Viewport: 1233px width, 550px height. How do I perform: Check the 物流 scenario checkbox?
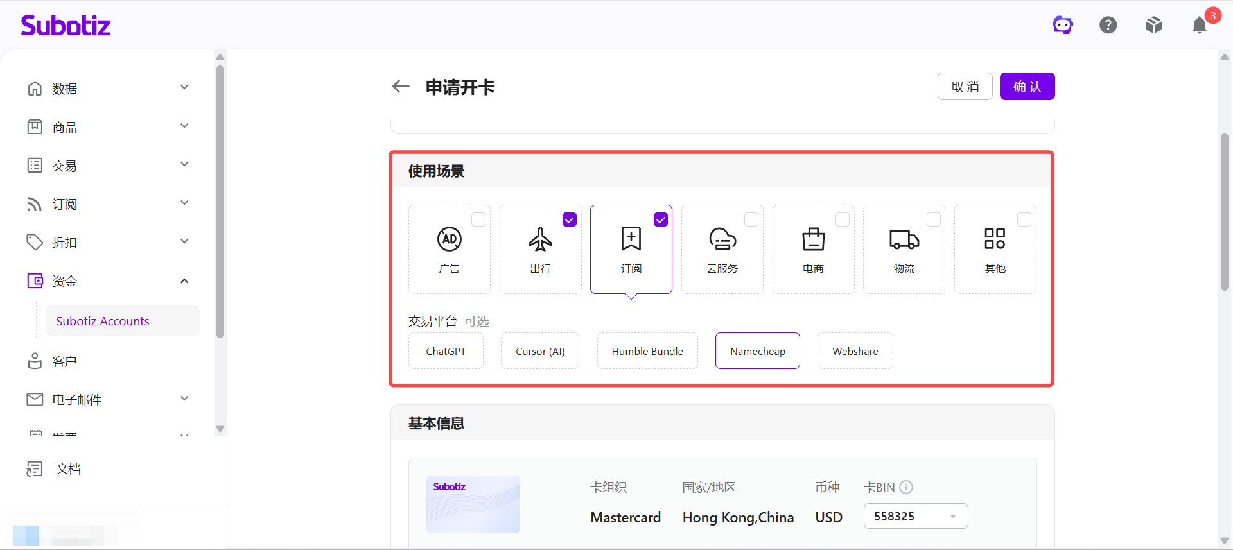(934, 219)
